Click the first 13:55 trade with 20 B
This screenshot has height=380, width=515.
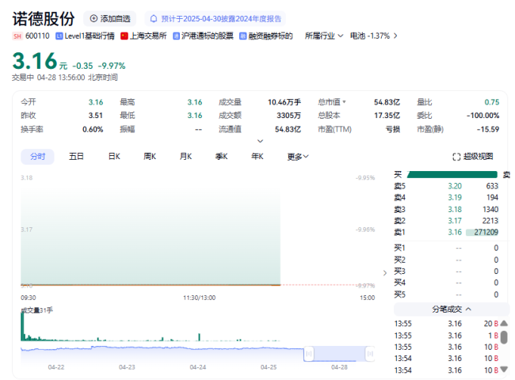pyautogui.click(x=446, y=324)
